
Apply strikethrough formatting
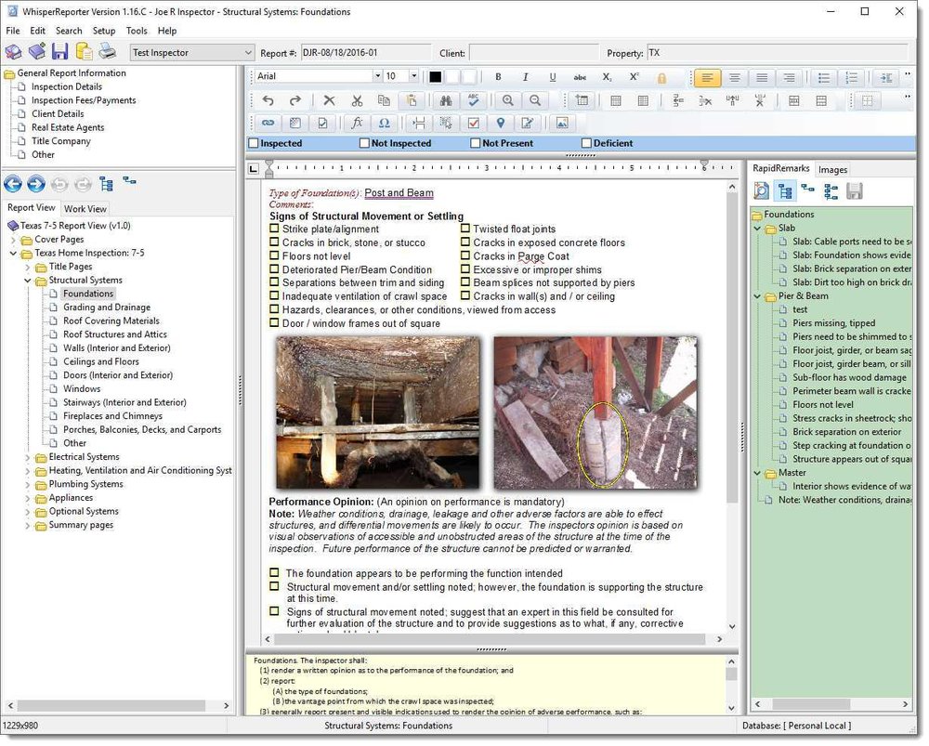[580, 77]
